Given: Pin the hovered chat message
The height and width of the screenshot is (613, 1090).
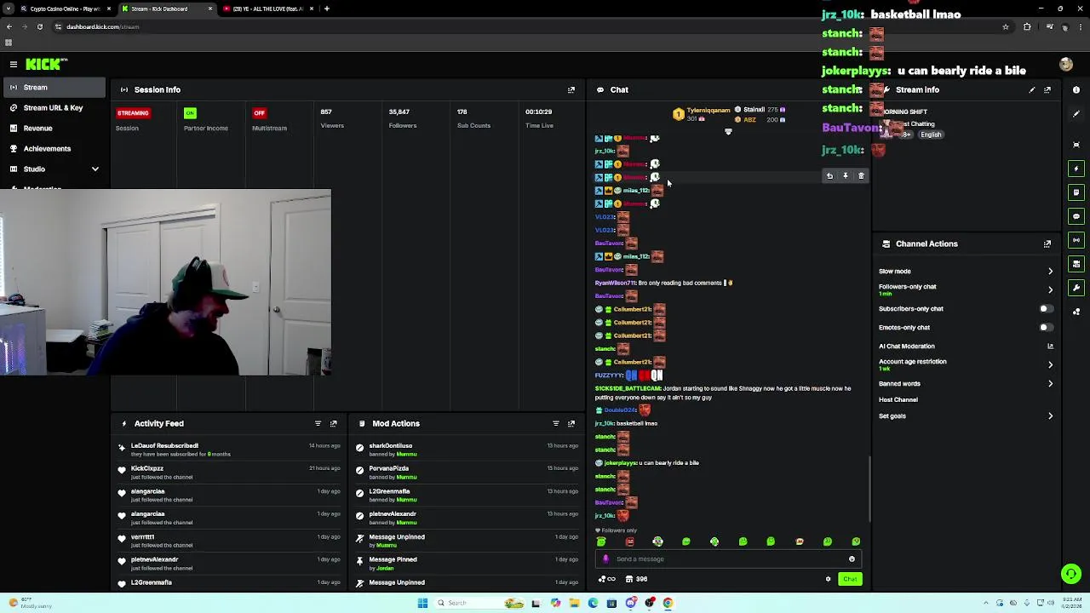Looking at the screenshot, I should (x=846, y=176).
